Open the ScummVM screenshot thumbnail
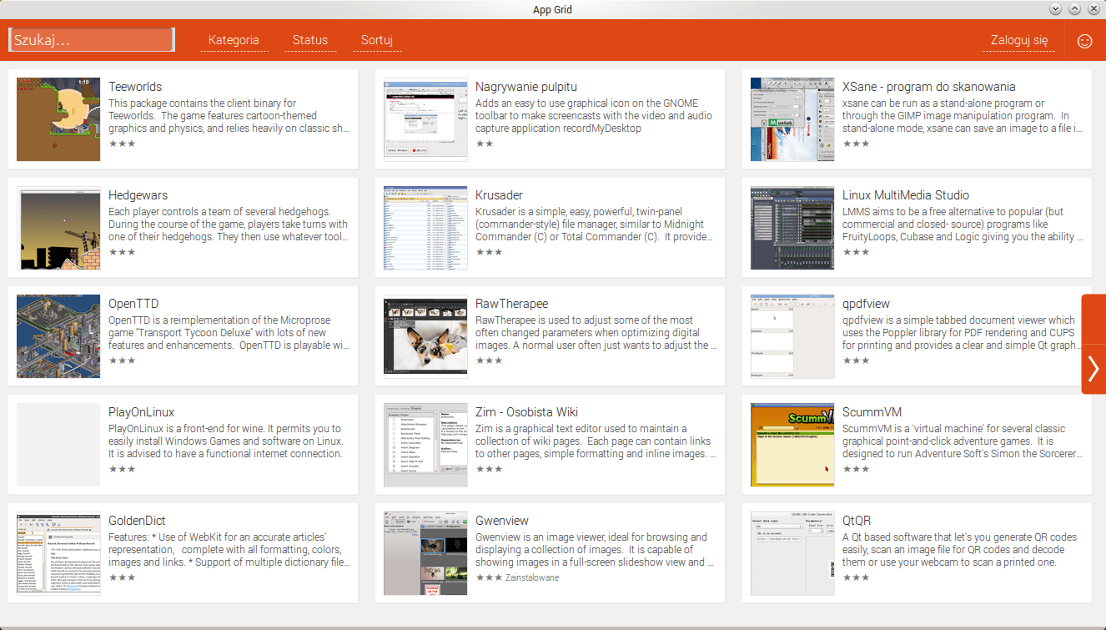This screenshot has height=630, width=1106. pyautogui.click(x=792, y=445)
